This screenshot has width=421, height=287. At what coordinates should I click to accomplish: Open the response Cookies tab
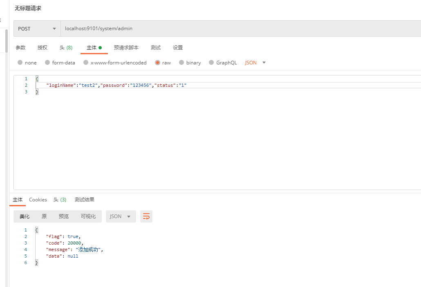[38, 200]
